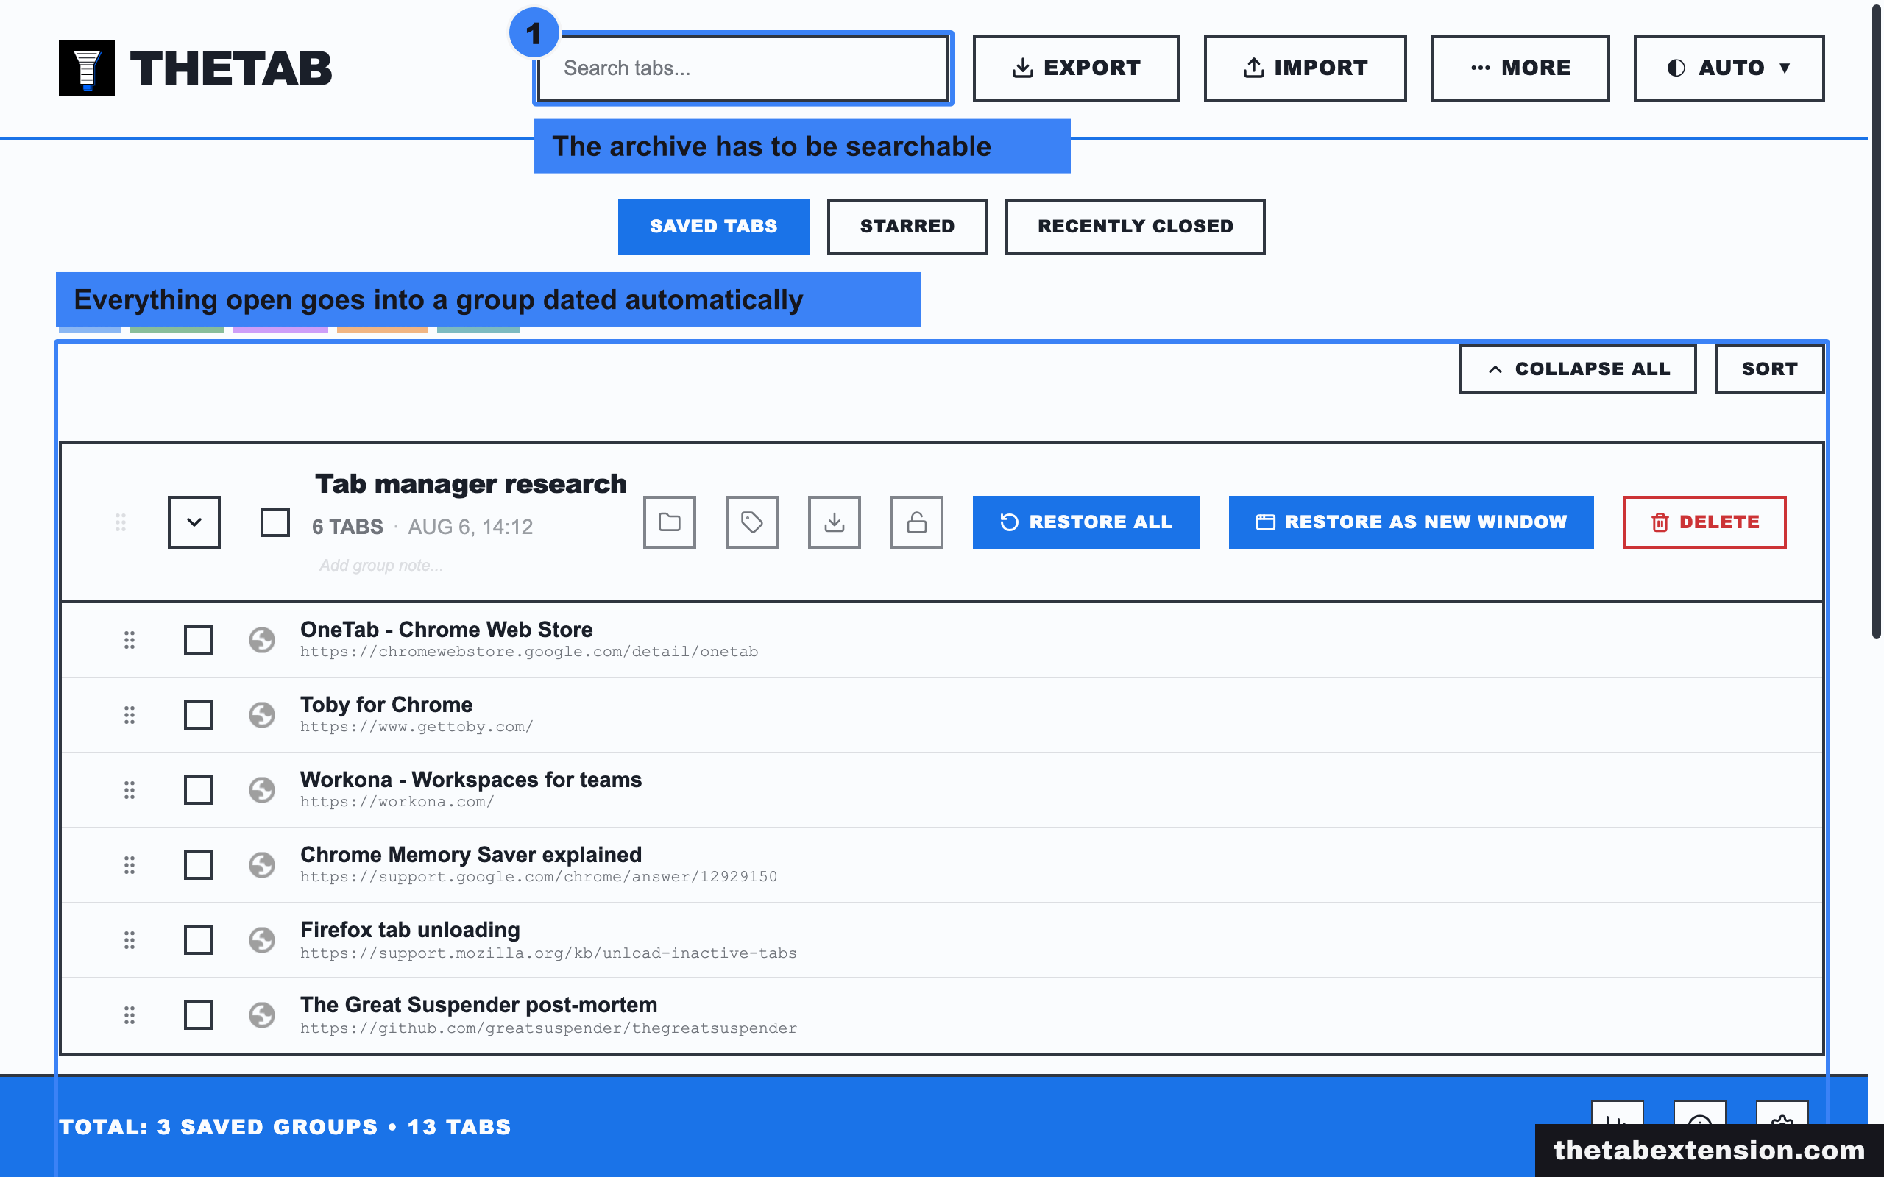Switch to the STARRED tab

pos(907,227)
